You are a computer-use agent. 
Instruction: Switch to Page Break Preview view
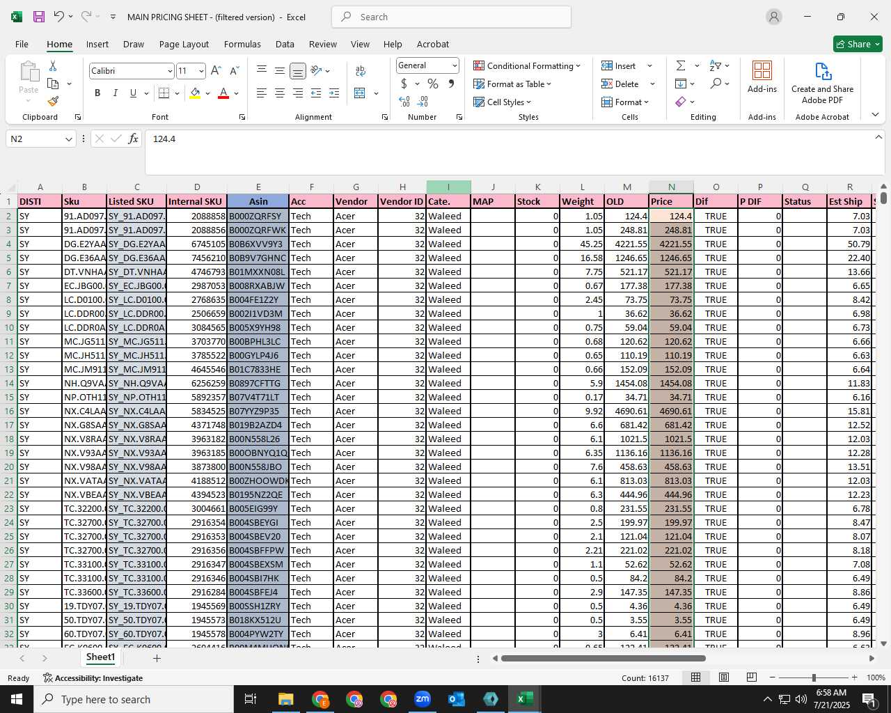click(x=752, y=677)
